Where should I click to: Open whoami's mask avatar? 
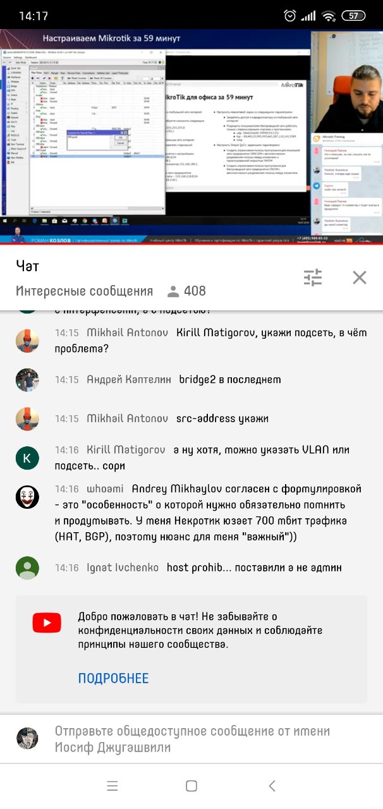27,497
